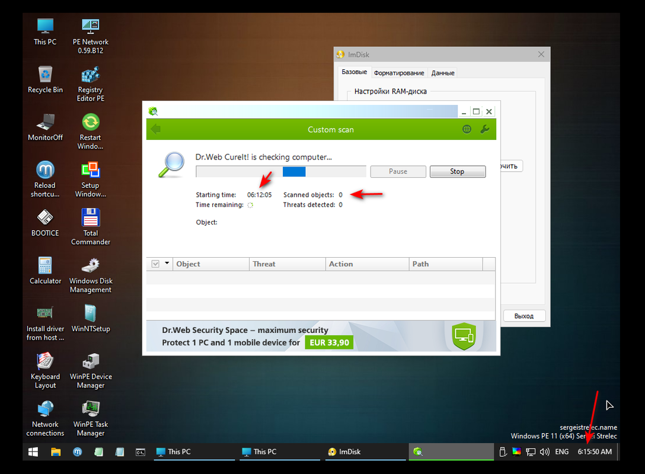Switch to first This PC taskbar window
The height and width of the screenshot is (474, 645).
pos(194,452)
